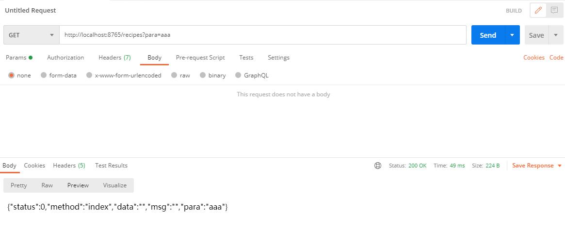Select the none body radio button
Screen dimensions: 565x228
click(x=12, y=76)
